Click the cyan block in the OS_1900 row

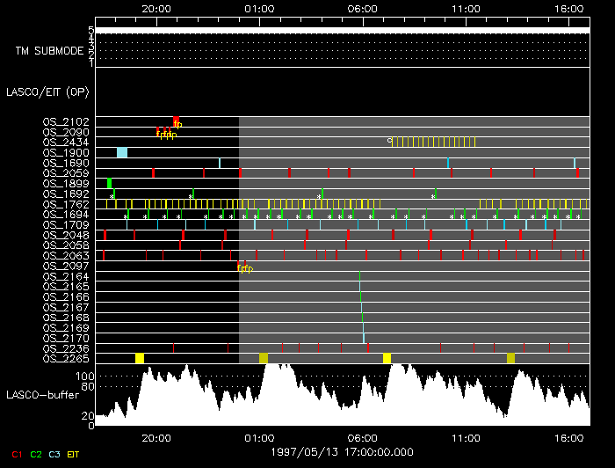click(122, 152)
